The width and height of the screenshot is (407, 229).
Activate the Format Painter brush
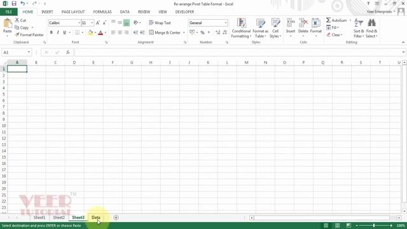29,34
